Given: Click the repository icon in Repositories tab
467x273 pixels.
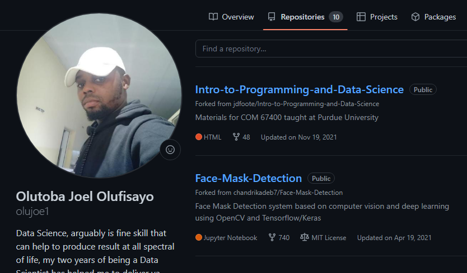Looking at the screenshot, I should (272, 17).
